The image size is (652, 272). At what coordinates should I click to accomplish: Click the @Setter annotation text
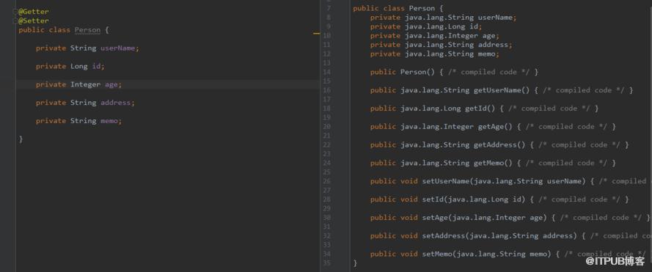[x=34, y=21]
